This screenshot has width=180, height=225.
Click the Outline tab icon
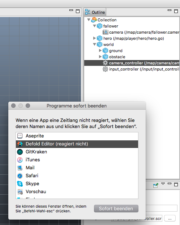[87, 12]
